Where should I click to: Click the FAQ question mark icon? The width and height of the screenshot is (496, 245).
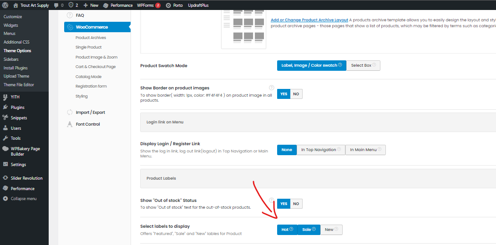(70, 15)
